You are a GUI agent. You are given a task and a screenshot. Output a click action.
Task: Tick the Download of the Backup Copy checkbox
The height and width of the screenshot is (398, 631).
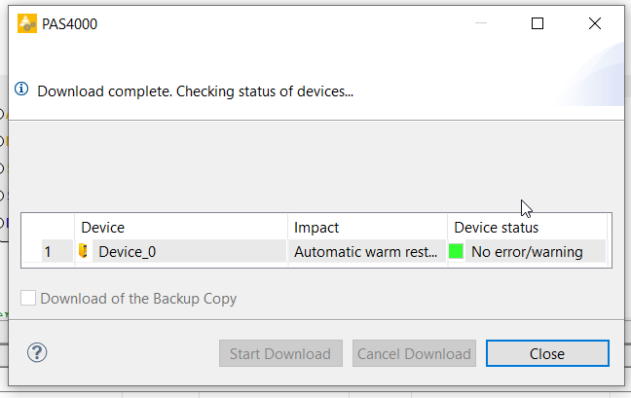(x=28, y=299)
